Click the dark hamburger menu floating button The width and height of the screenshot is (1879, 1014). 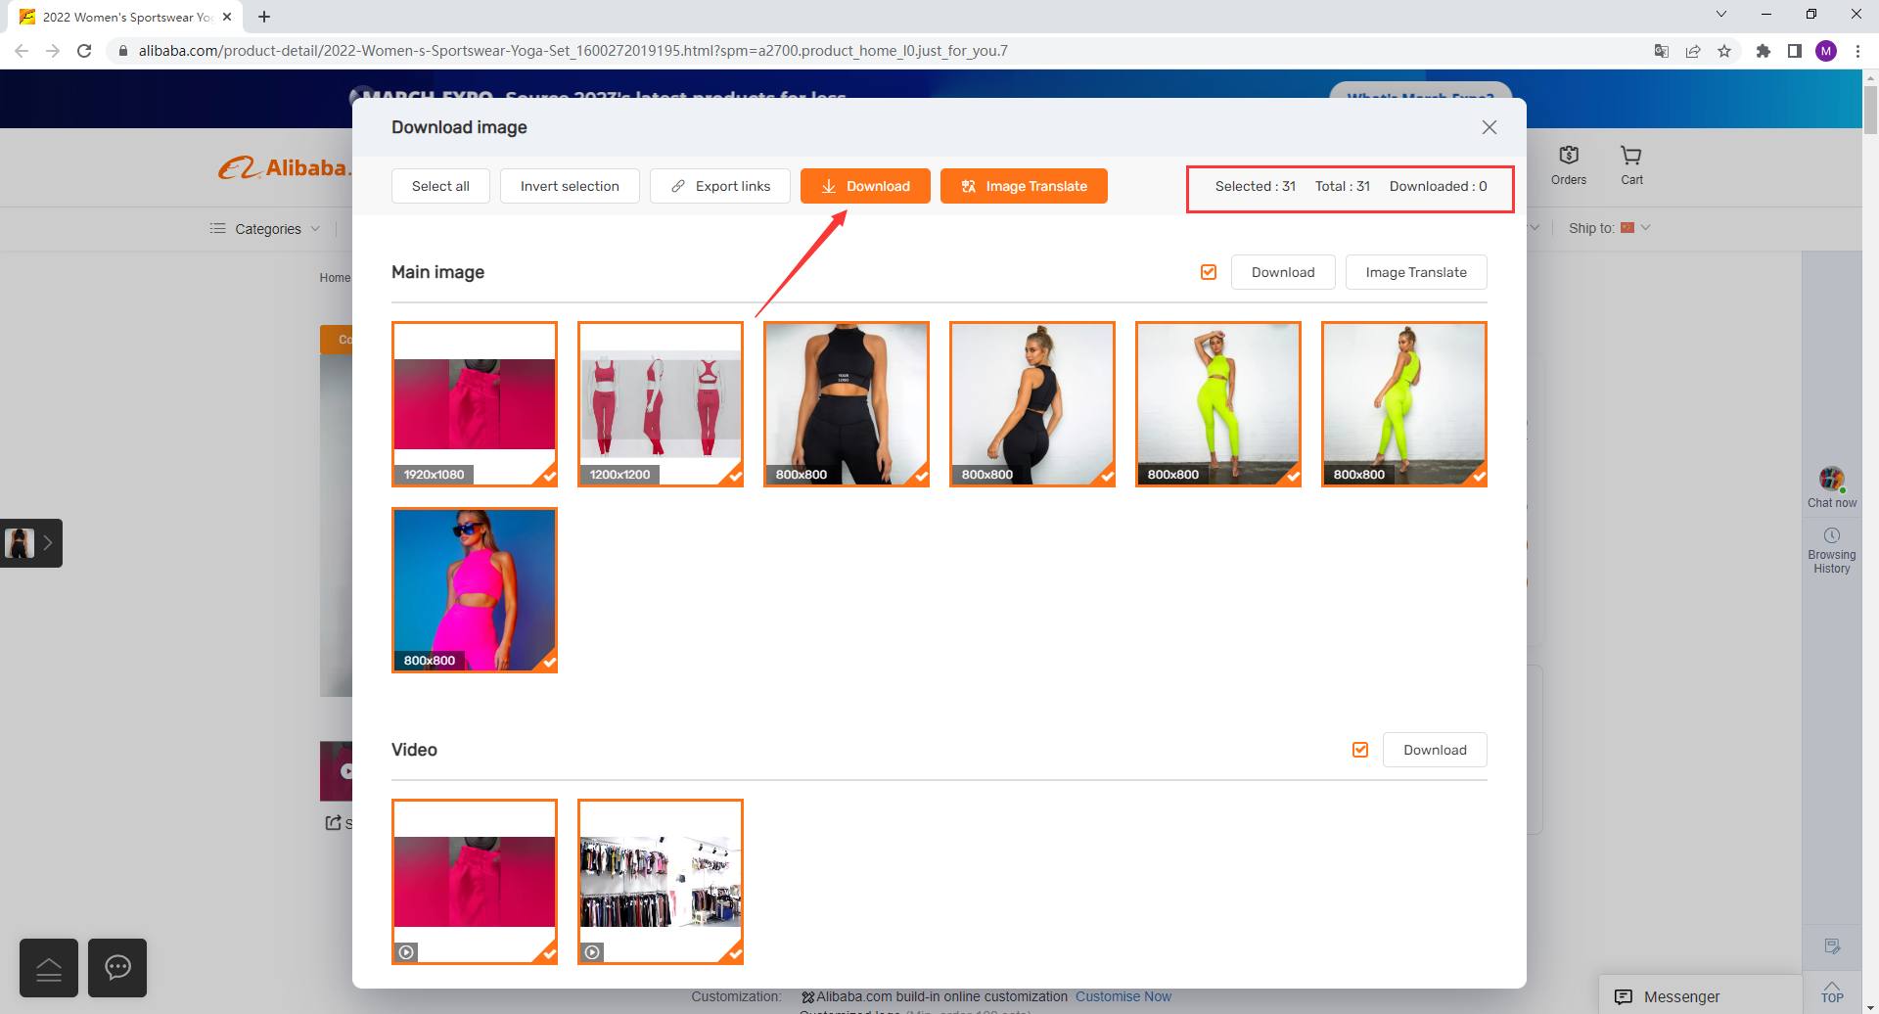click(x=49, y=968)
